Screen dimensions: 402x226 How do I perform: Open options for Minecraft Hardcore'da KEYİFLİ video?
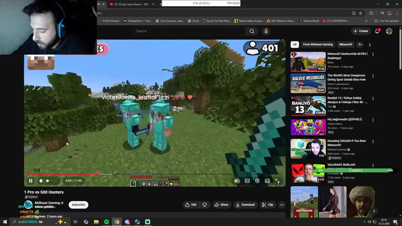(x=373, y=54)
